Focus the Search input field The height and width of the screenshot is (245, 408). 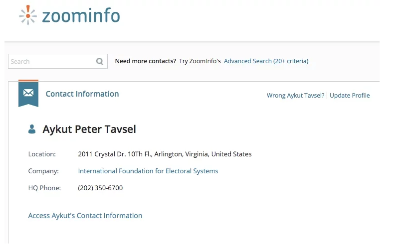[51, 61]
